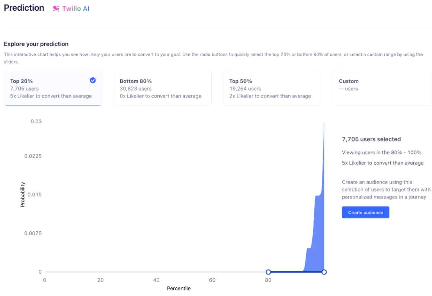Click the Prediction page heading
The image size is (432, 296).
[24, 8]
